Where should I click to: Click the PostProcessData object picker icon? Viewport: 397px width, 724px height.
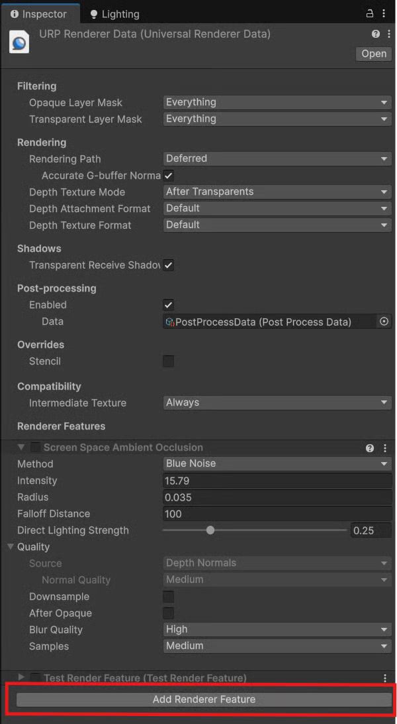click(384, 322)
